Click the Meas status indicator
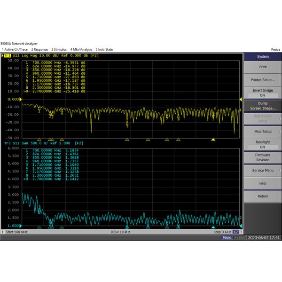The width and height of the screenshot is (282, 282). [227, 238]
